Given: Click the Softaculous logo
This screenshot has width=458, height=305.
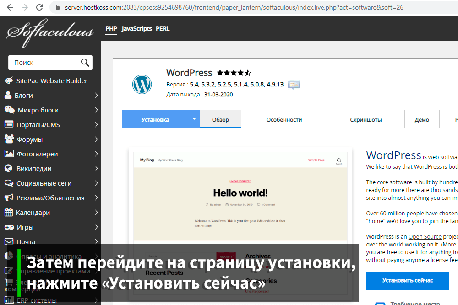Looking at the screenshot, I should point(50,32).
